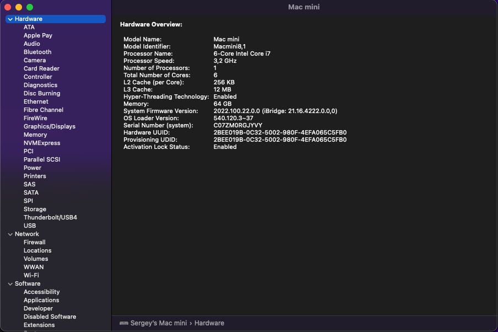Select Thunderbolt/USB4 entry

click(x=50, y=217)
